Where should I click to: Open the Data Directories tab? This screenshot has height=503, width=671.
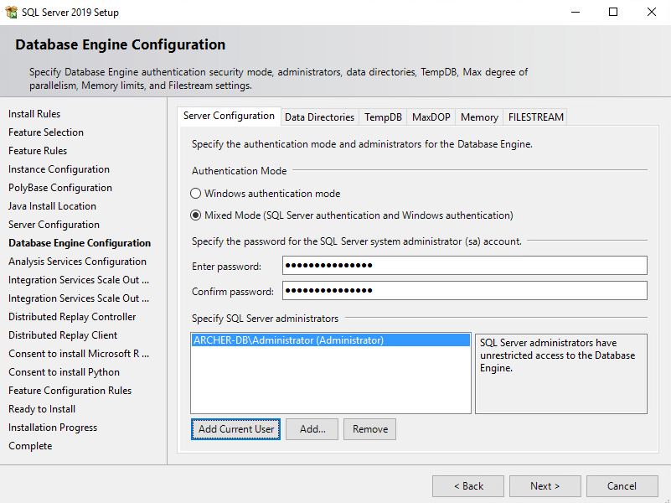coord(320,117)
